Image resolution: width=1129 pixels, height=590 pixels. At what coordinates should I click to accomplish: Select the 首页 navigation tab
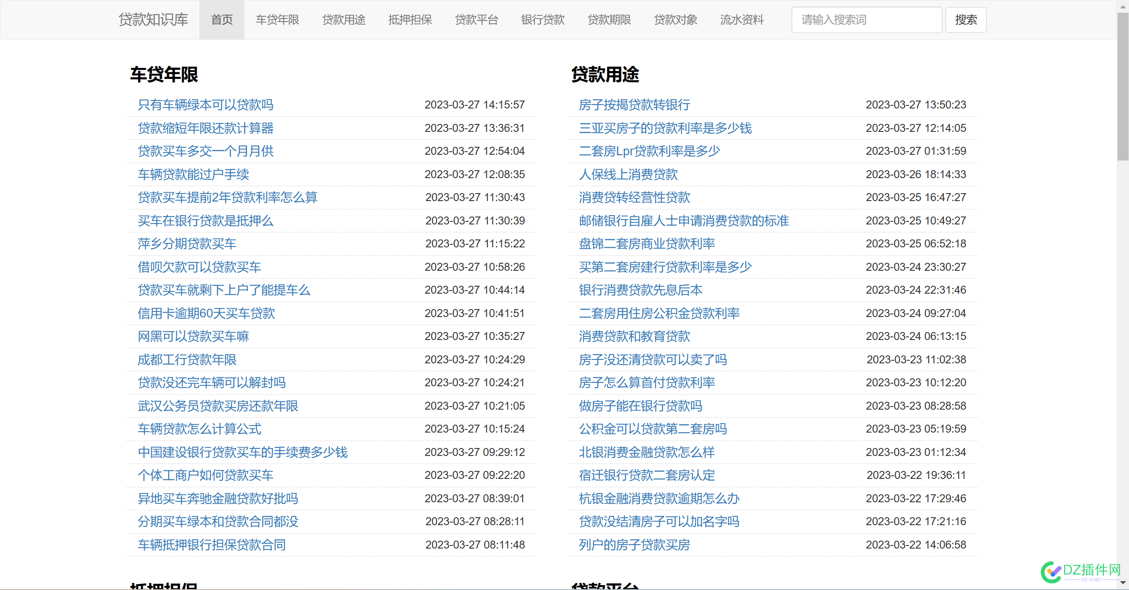coord(222,20)
